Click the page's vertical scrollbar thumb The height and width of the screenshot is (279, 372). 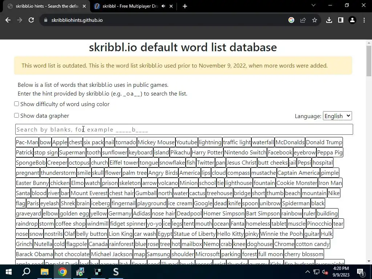(369, 61)
